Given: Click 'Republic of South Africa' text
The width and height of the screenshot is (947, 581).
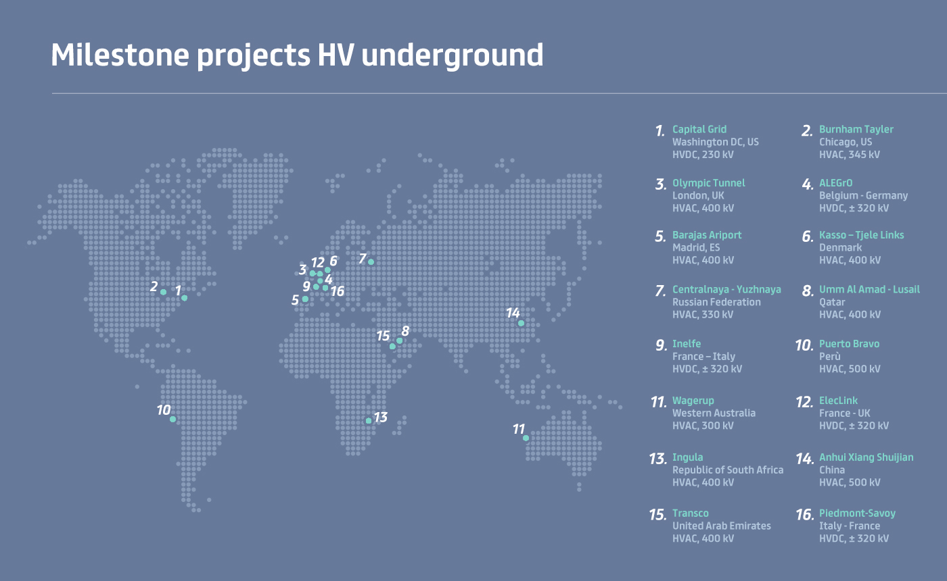Looking at the screenshot, I should [728, 470].
